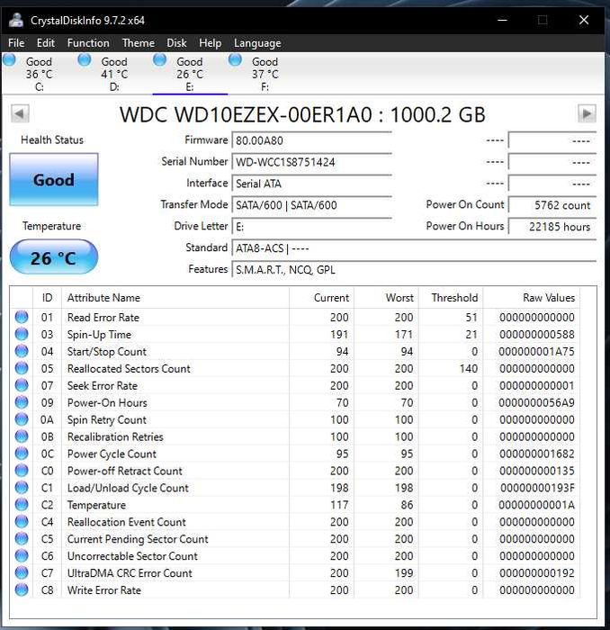The width and height of the screenshot is (610, 630).
Task: Click the Drive Letter field
Action: click(311, 227)
